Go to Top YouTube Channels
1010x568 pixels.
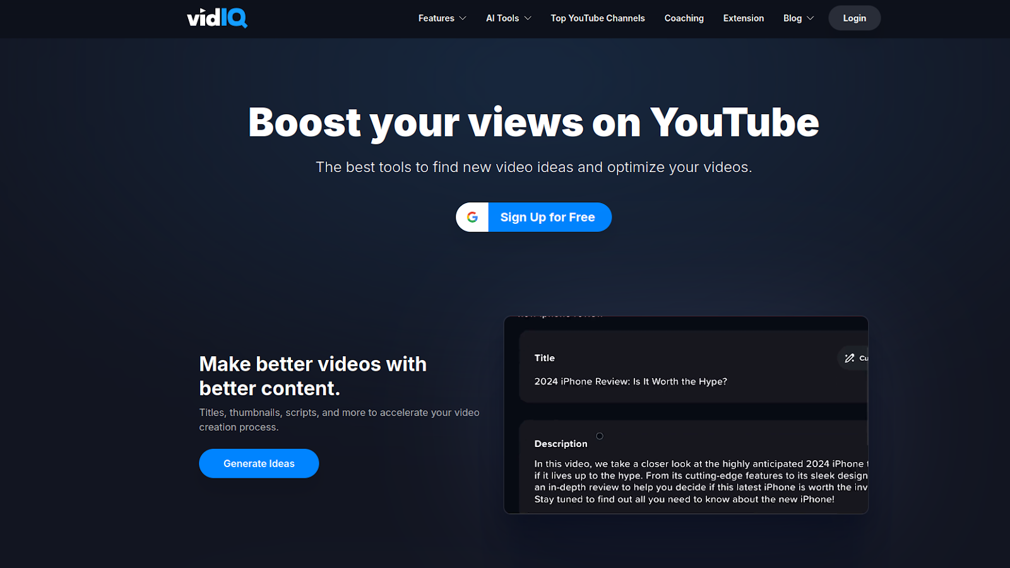pyautogui.click(x=598, y=18)
